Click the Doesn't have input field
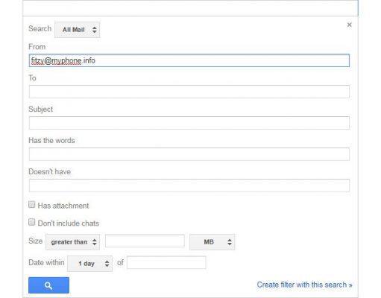Screen dimensions: 381x298 point(189,186)
